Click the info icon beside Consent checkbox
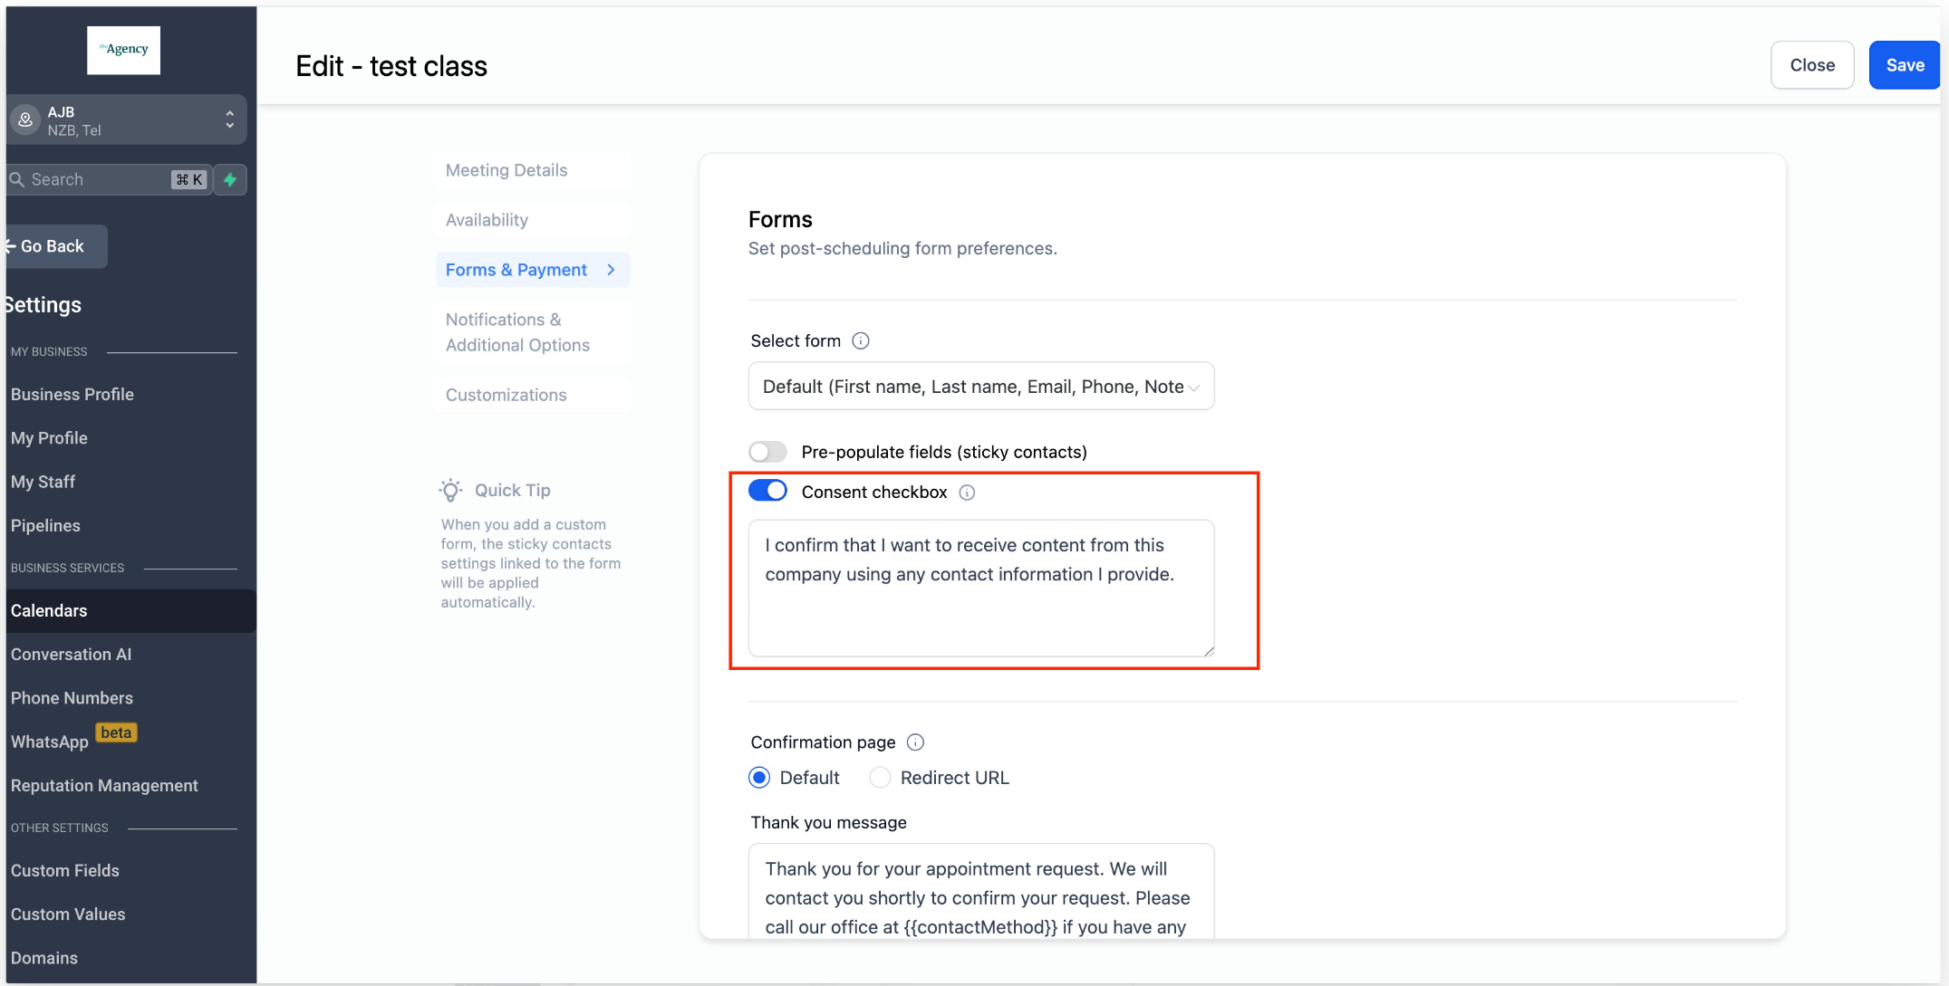The width and height of the screenshot is (1949, 986). coord(967,493)
